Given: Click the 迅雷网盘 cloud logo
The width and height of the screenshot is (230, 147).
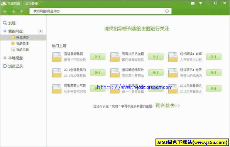Looking at the screenshot, I should tap(3, 3).
